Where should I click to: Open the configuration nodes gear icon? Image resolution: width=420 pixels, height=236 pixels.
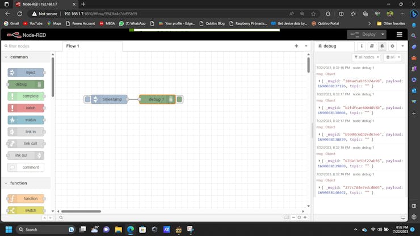(x=392, y=46)
